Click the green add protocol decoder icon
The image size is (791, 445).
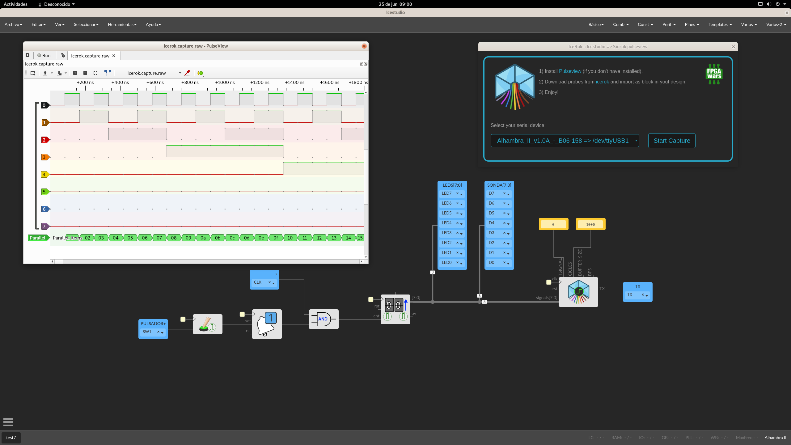click(x=200, y=73)
